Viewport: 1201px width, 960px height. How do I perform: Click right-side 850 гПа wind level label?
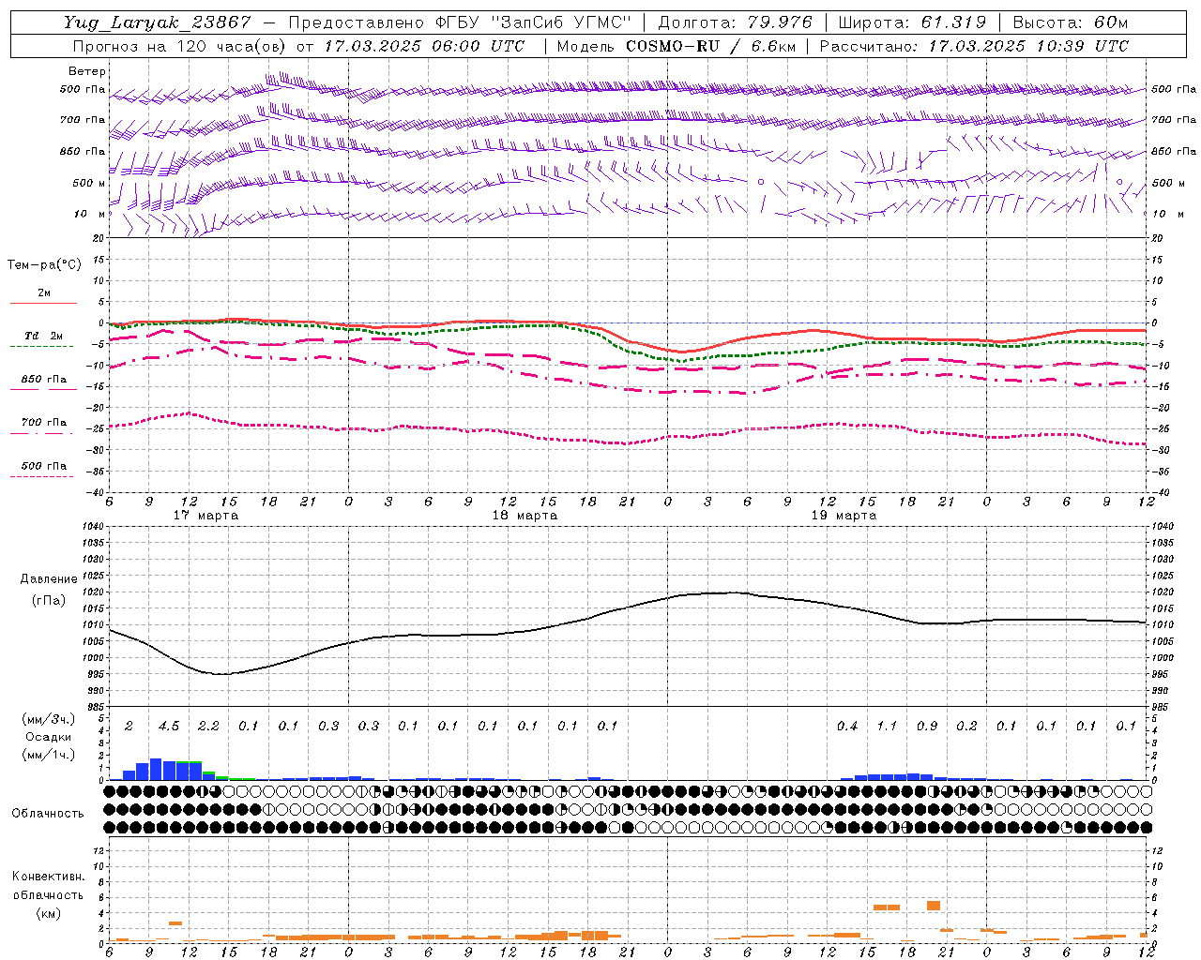click(x=1174, y=151)
